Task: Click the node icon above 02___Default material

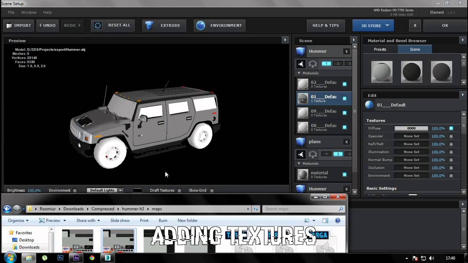Action: (x=301, y=64)
